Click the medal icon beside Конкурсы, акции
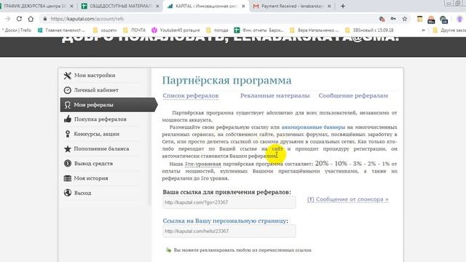 [68, 134]
